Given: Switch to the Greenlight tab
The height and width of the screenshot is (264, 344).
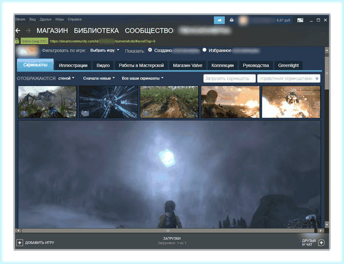Looking at the screenshot, I should tap(288, 65).
